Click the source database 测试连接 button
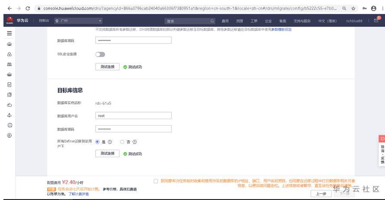 [x=107, y=67]
